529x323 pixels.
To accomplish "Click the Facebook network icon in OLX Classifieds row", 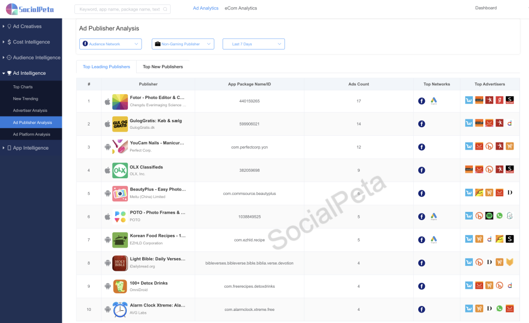I will pos(422,171).
